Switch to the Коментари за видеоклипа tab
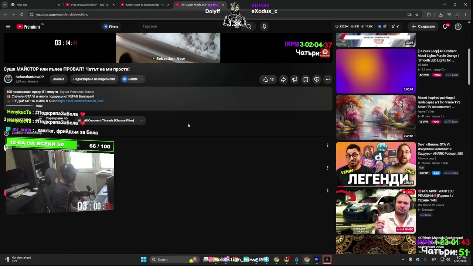This screenshot has width=473, height=266. [x=144, y=4]
